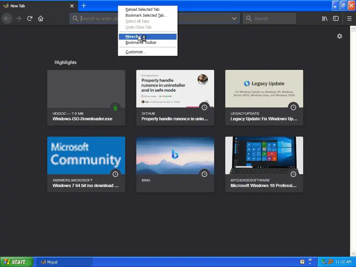Open Bing highlight card
356x267 pixels.
pos(175,164)
